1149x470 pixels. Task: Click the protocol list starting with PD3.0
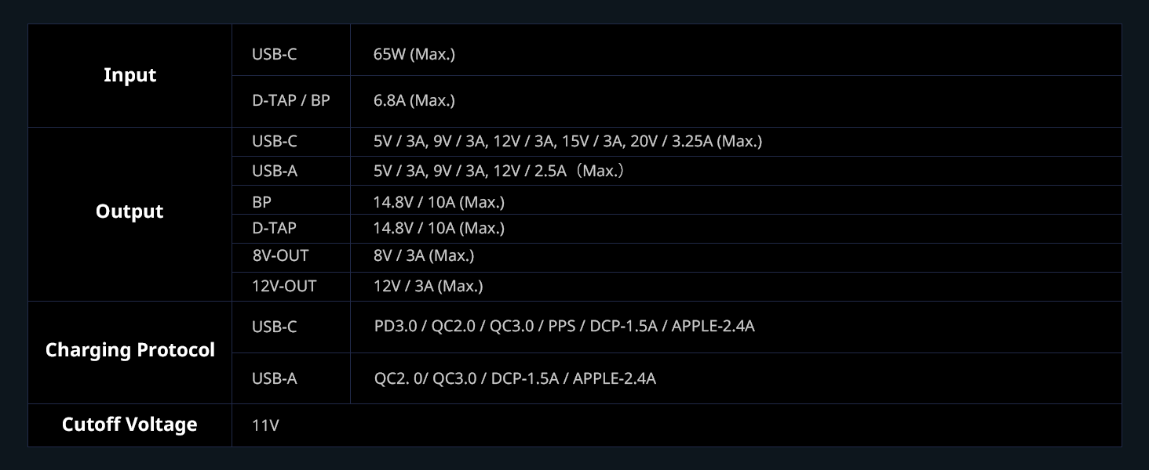coord(564,326)
